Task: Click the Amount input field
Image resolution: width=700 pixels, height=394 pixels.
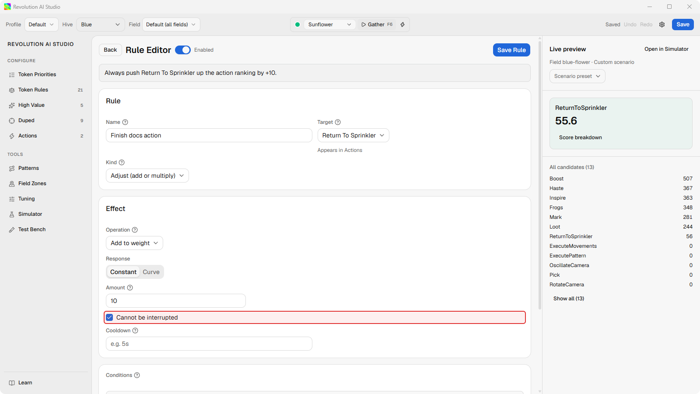Action: [x=176, y=301]
